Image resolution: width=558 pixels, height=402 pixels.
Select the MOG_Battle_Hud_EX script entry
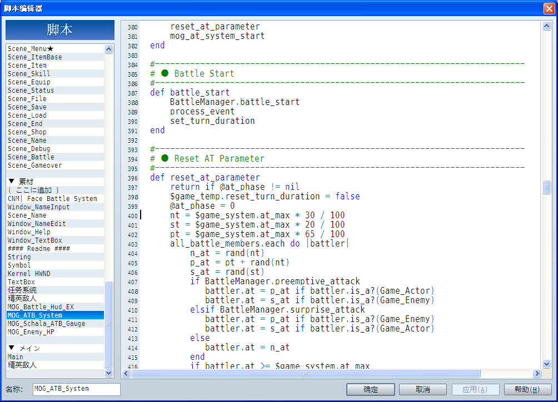pyautogui.click(x=56, y=306)
